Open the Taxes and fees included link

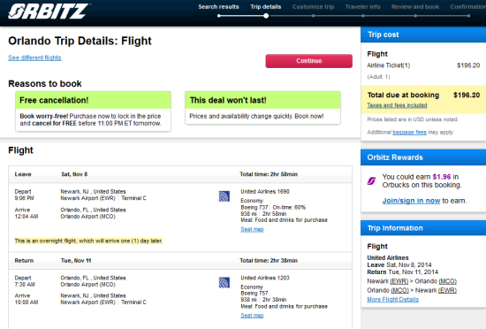click(x=397, y=105)
